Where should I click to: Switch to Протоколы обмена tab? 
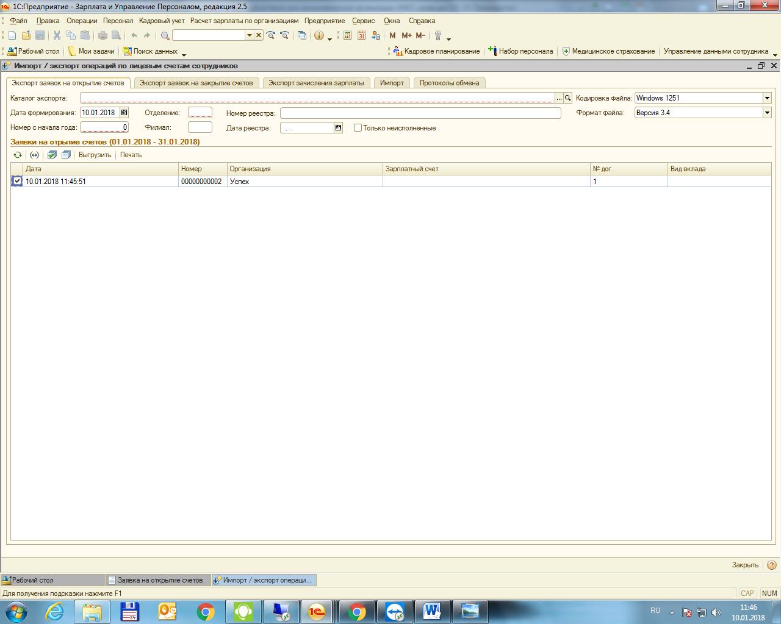coord(450,83)
